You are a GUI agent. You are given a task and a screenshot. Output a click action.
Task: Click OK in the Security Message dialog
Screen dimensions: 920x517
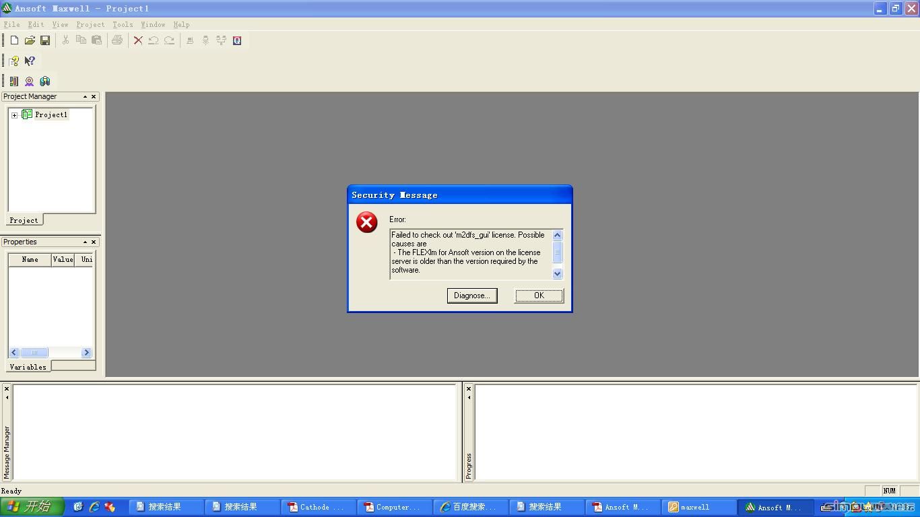tap(539, 296)
